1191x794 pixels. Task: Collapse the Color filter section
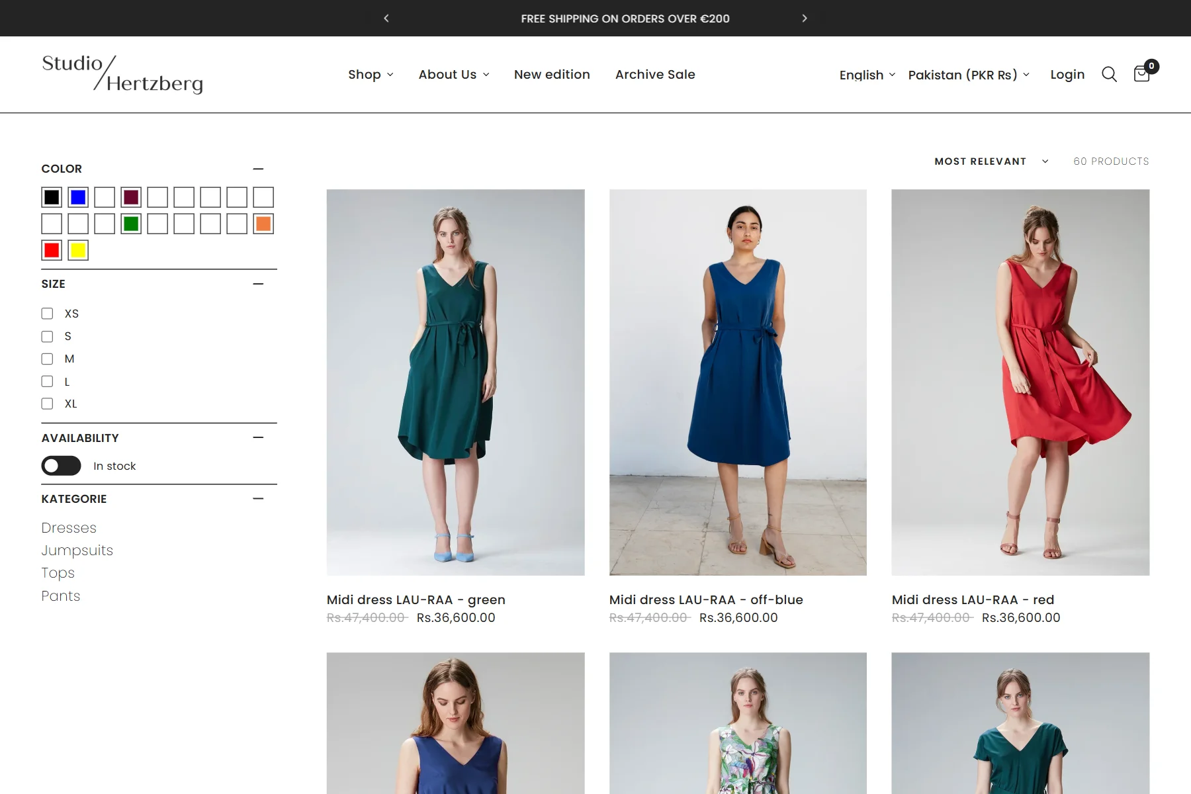click(258, 169)
